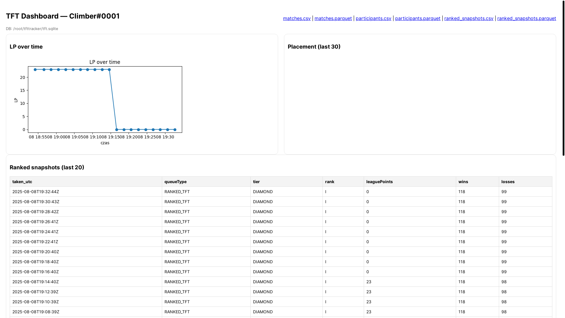Click losses 98 in the 19:12:39Z row

[x=526, y=292]
